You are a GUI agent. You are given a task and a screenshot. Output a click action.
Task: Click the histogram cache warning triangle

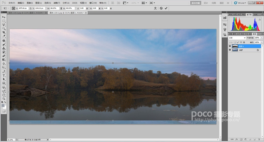259,19
